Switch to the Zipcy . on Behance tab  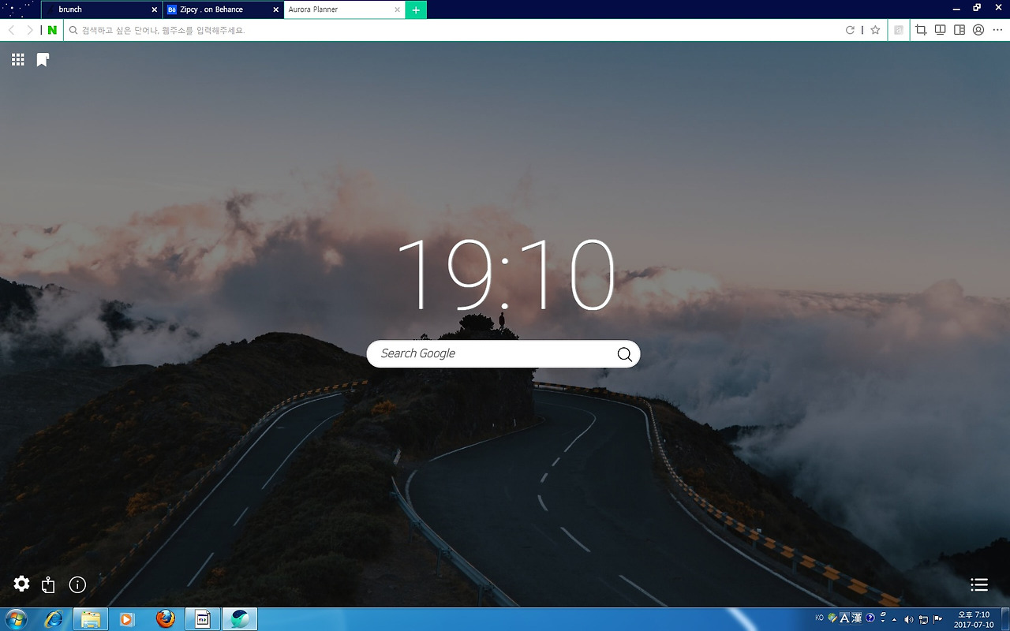pyautogui.click(x=223, y=9)
